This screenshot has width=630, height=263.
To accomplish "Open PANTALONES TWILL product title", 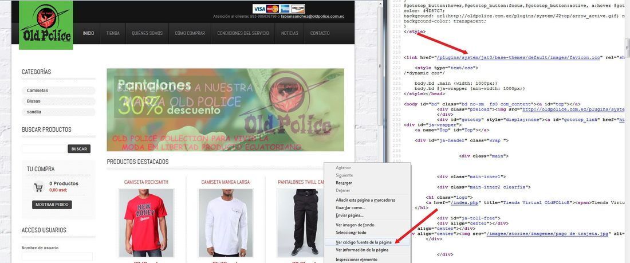I will pos(301,182).
